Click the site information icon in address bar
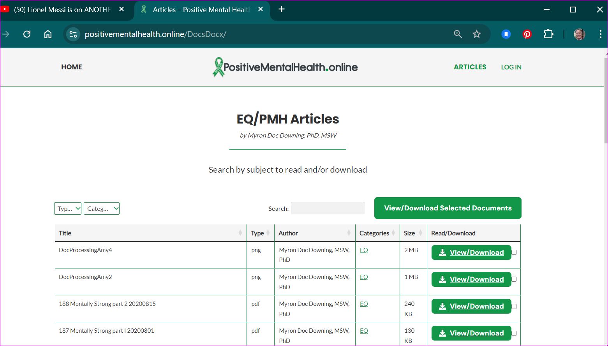The width and height of the screenshot is (608, 346). pos(73,34)
